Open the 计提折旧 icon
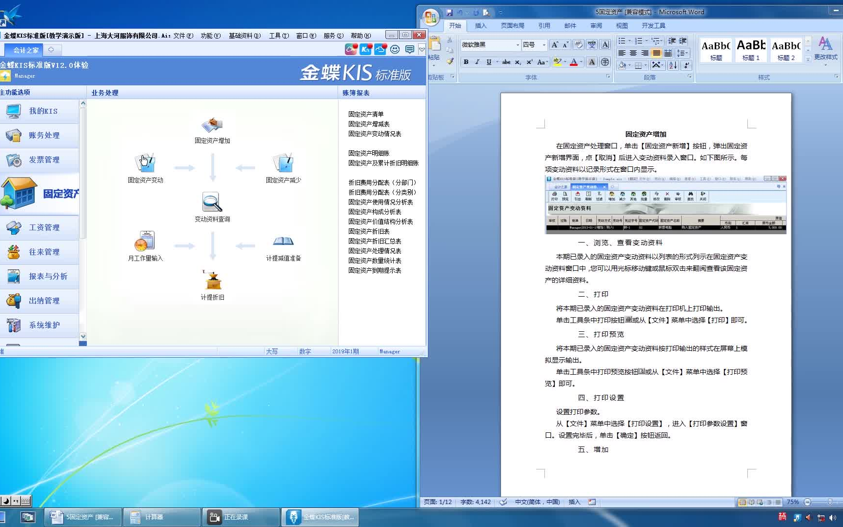The image size is (843, 527). tap(212, 281)
